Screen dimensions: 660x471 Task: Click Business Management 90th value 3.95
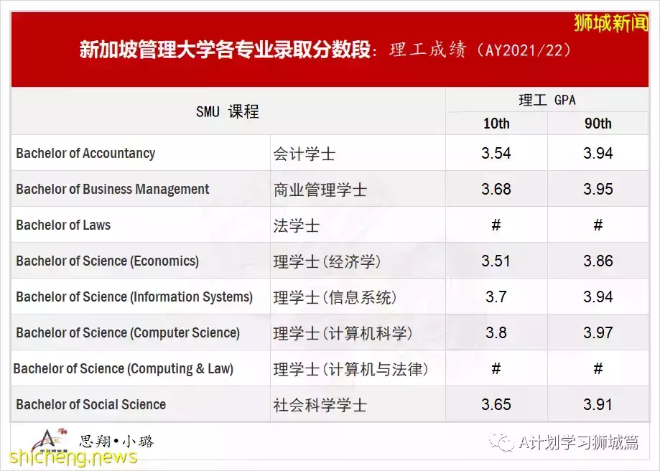pos(598,189)
